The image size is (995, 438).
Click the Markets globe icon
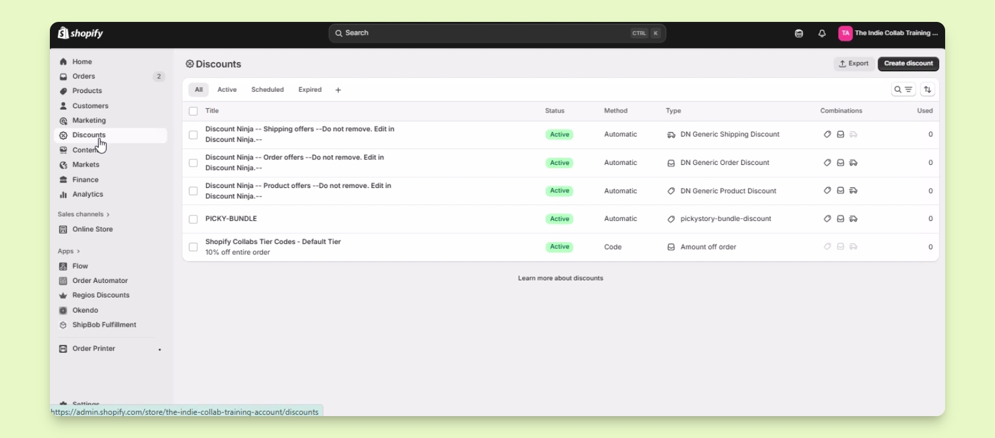point(63,165)
